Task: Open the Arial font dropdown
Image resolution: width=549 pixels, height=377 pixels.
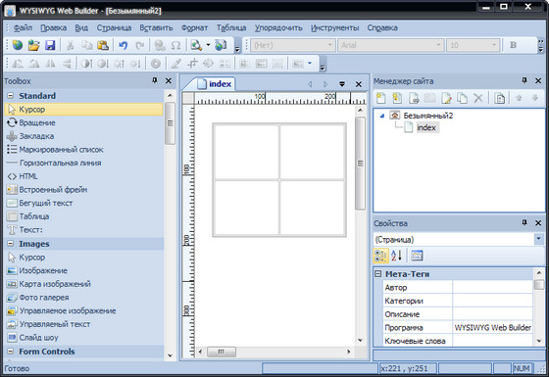Action: point(438,45)
